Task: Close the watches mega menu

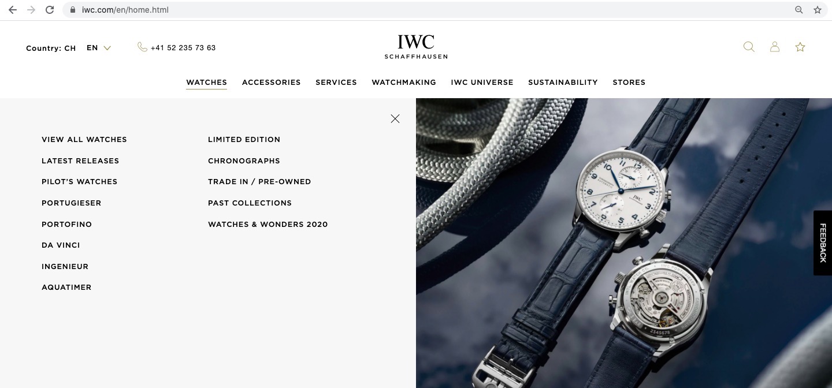Action: point(395,118)
